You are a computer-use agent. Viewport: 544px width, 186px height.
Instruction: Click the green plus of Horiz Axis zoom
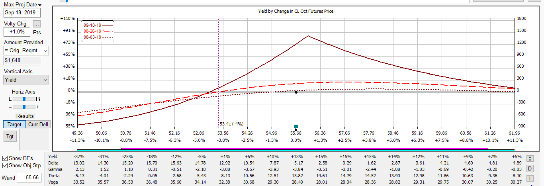[38, 107]
